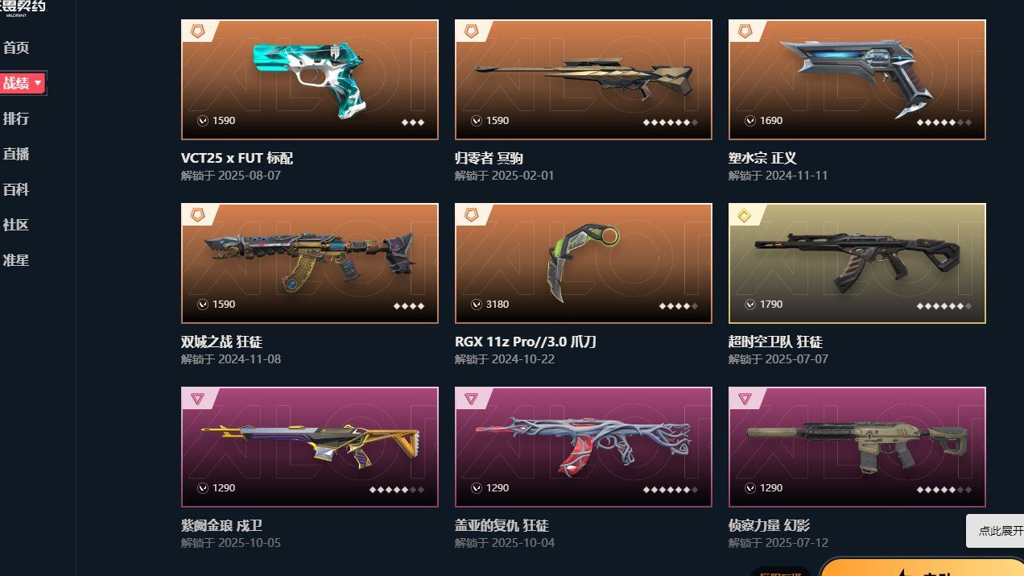Open 准星 sidebar item
This screenshot has width=1024, height=576.
16,260
